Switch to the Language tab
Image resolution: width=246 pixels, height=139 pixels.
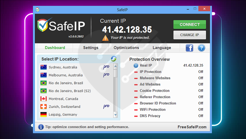162,48
